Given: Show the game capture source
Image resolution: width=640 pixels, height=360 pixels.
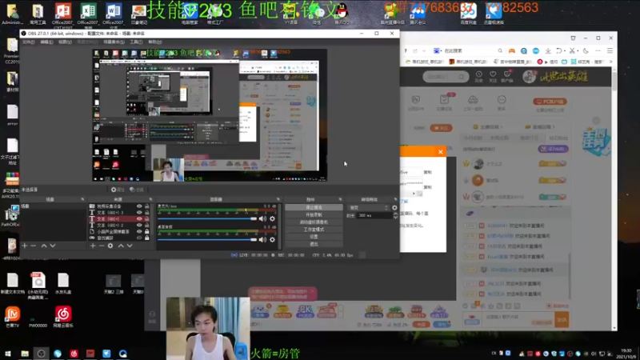Looking at the screenshot, I should point(139,238).
